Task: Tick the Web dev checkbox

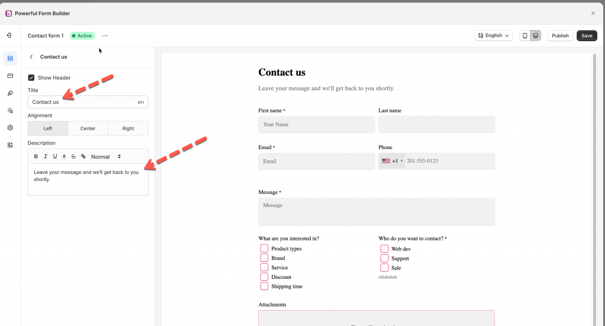Action: [x=385, y=249]
